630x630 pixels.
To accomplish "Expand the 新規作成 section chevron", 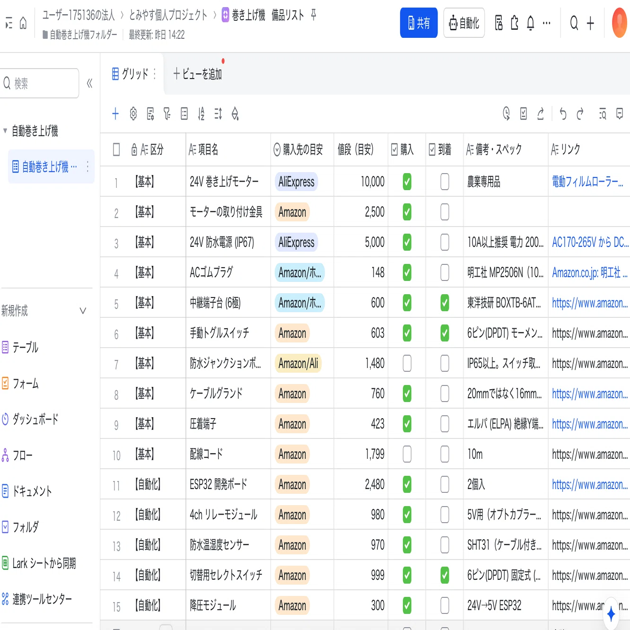I will coord(83,311).
